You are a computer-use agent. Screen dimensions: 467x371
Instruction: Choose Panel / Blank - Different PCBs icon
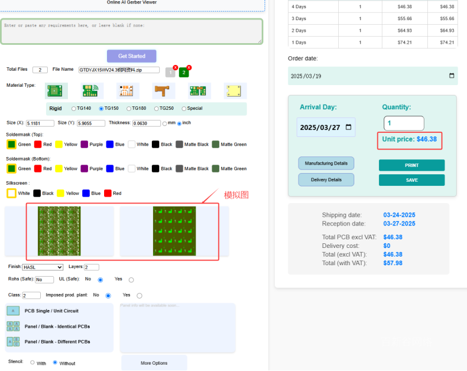[13, 342]
